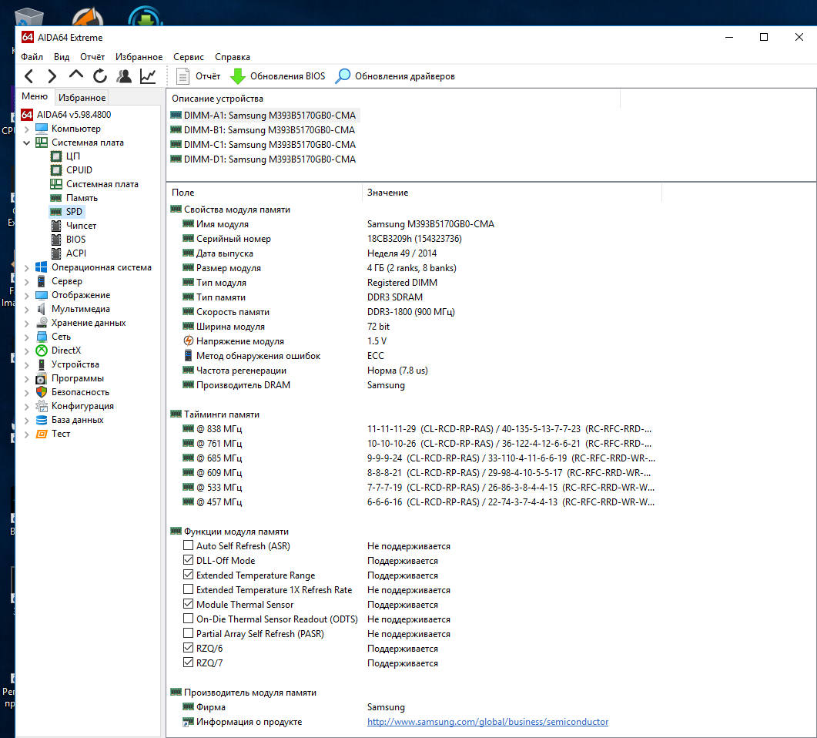Click the База данных database icon

(x=42, y=420)
